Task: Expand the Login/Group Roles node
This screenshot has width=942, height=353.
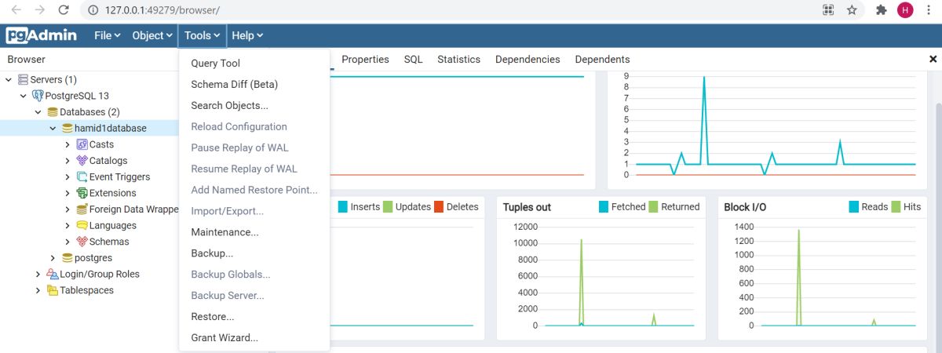Action: coord(38,274)
